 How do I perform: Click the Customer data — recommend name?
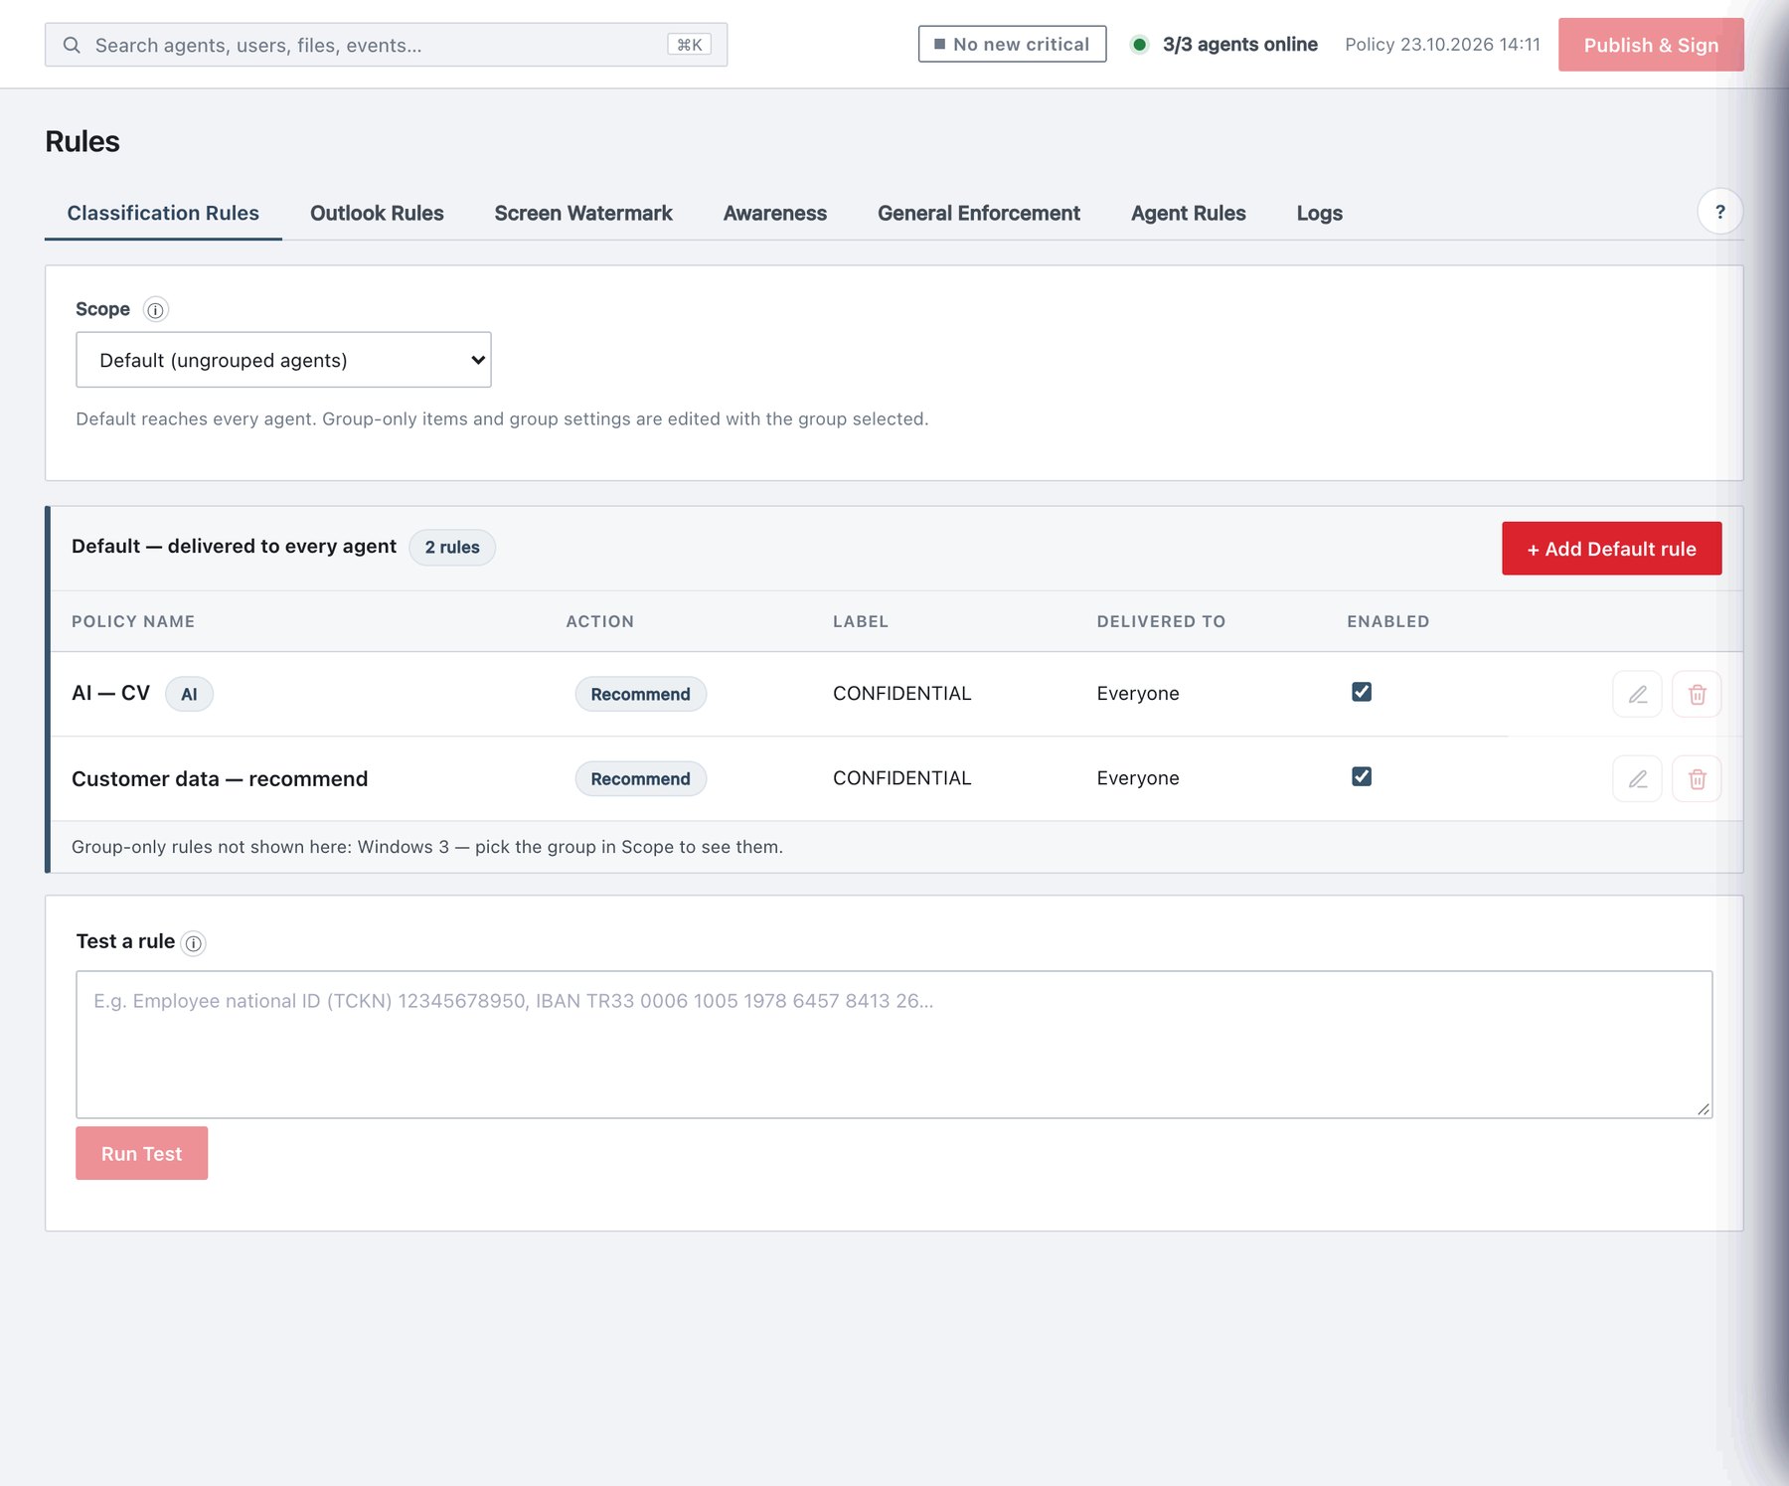point(220,778)
